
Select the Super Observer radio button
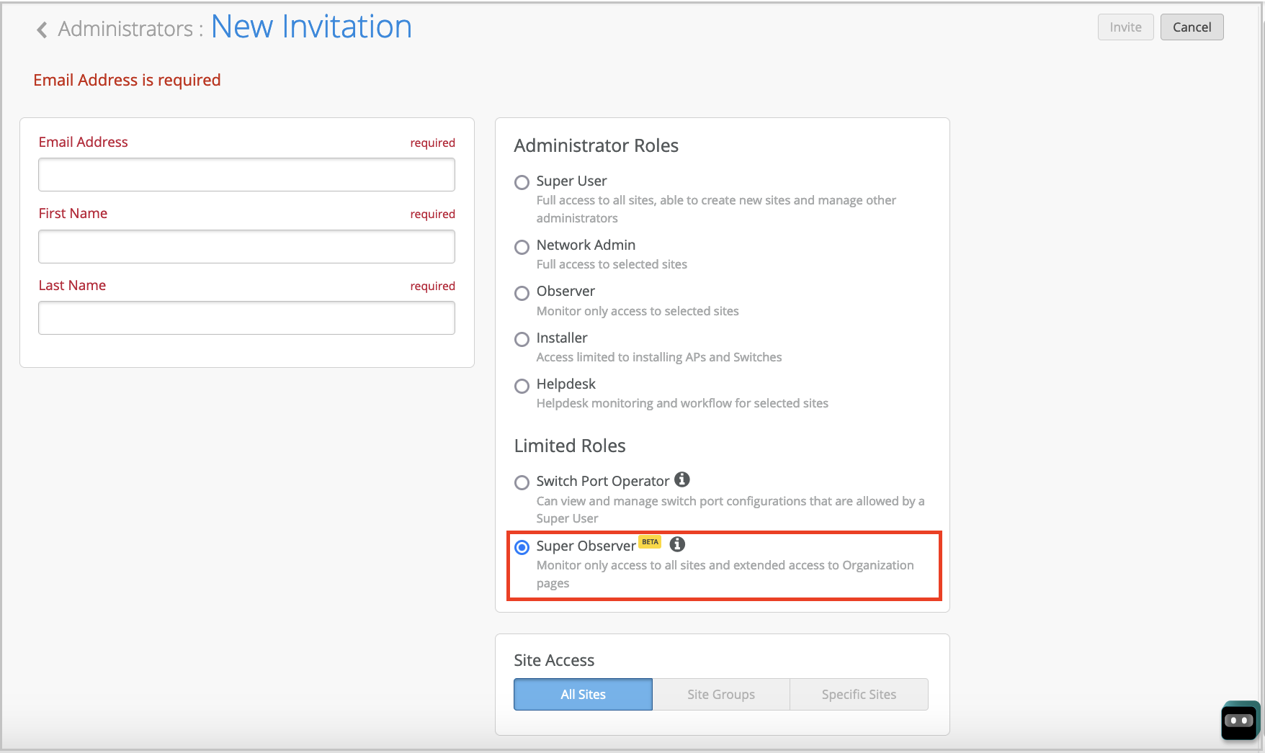pyautogui.click(x=522, y=547)
